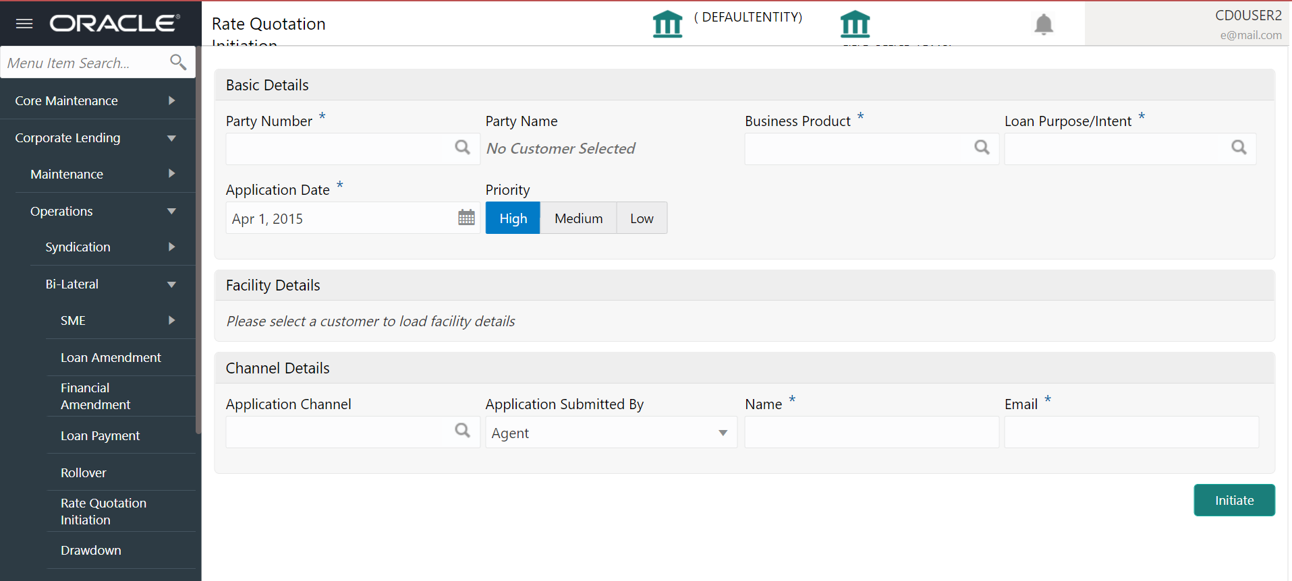Expand the Syndication submenu
The width and height of the screenshot is (1292, 581).
tap(113, 247)
